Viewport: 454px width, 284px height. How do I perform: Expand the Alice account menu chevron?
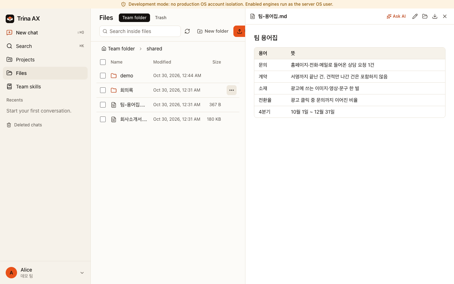[82, 273]
